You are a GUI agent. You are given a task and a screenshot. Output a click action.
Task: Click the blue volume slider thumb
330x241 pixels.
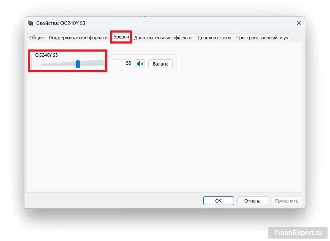pos(78,63)
